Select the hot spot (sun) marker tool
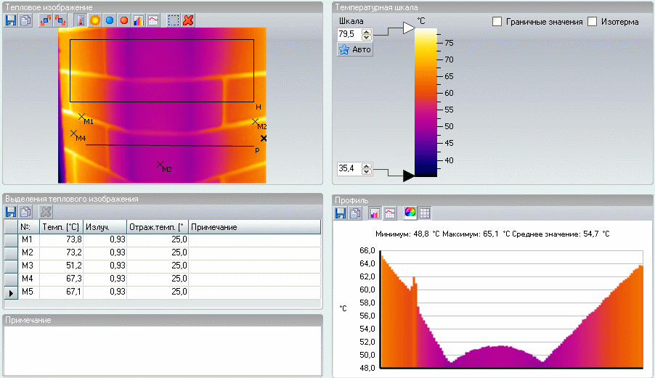The image size is (655, 378). pos(94,20)
